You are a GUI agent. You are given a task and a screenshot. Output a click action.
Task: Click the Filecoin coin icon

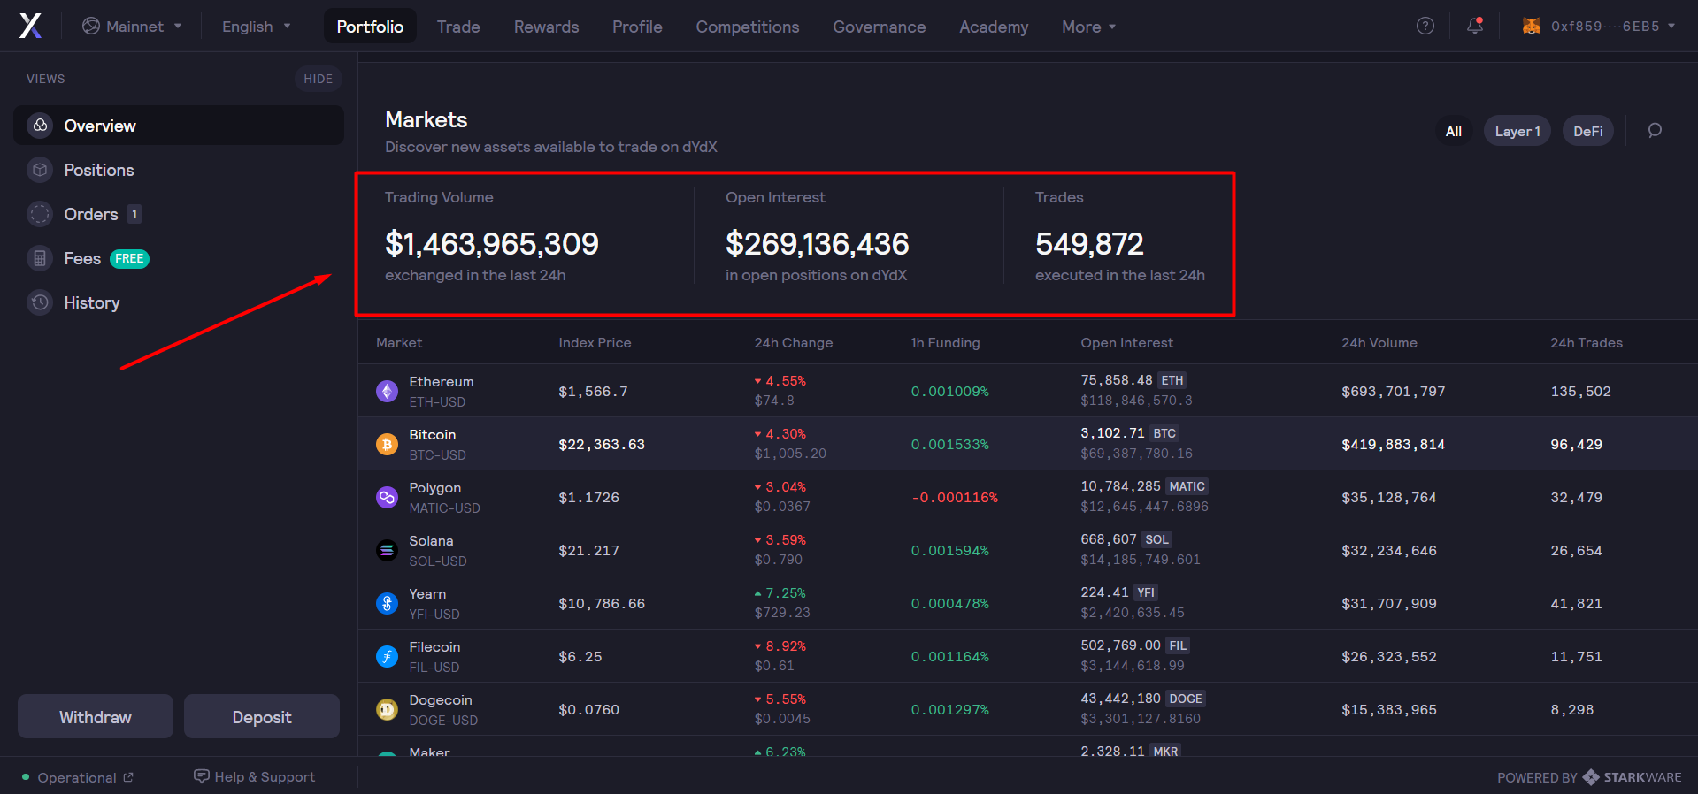coord(387,656)
